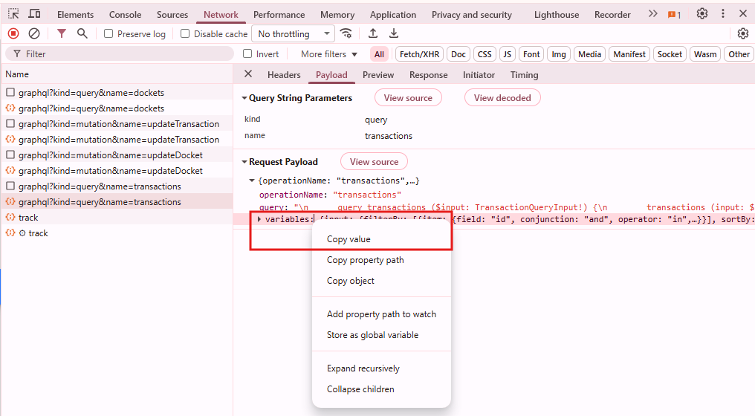This screenshot has height=416, width=755.
Task: Toggle the device toolbar icon
Action: tap(34, 14)
